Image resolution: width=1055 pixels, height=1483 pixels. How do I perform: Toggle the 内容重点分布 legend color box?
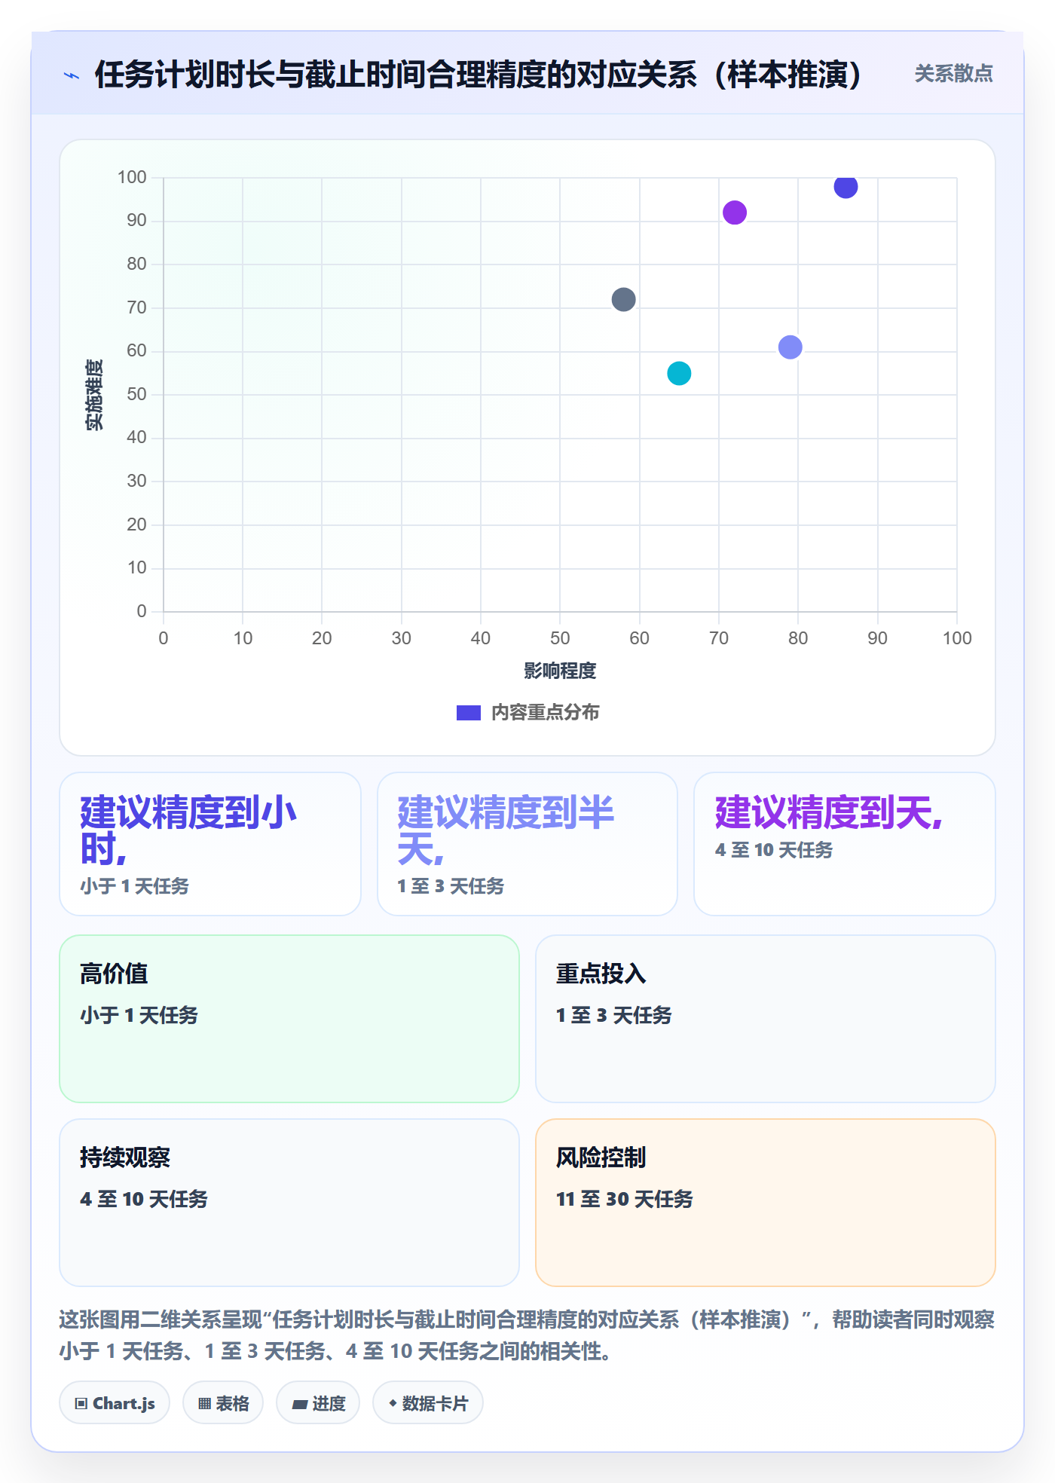[468, 713]
